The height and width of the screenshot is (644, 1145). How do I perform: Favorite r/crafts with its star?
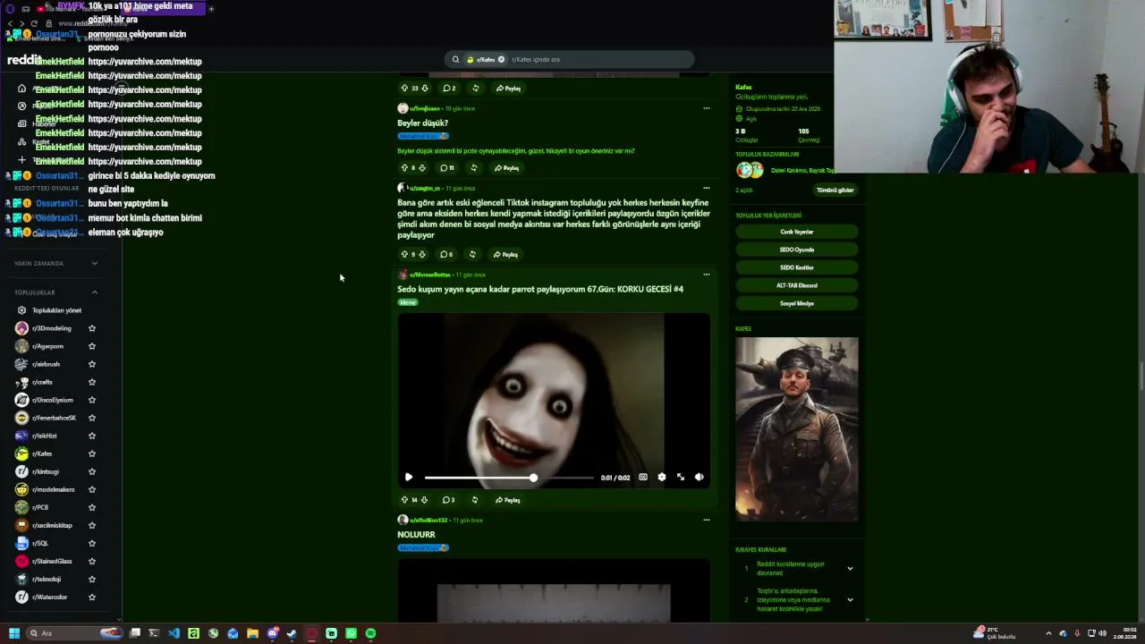pos(92,382)
